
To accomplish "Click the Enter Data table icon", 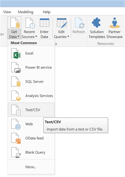I will [45, 23].
